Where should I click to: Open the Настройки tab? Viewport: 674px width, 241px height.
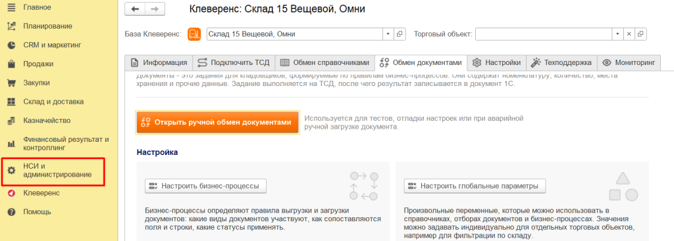tap(496, 62)
